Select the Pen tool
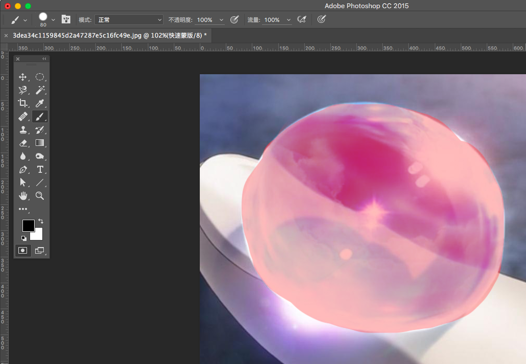 point(23,170)
